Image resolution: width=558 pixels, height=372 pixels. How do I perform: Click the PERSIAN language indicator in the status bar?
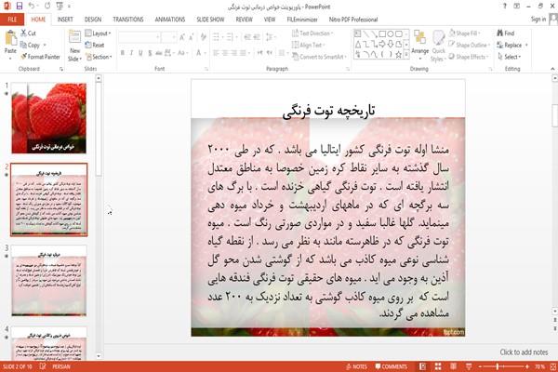point(61,366)
